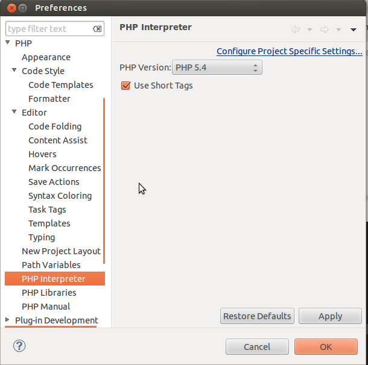
Task: Open the PHP Version combo box
Action: pyautogui.click(x=217, y=67)
